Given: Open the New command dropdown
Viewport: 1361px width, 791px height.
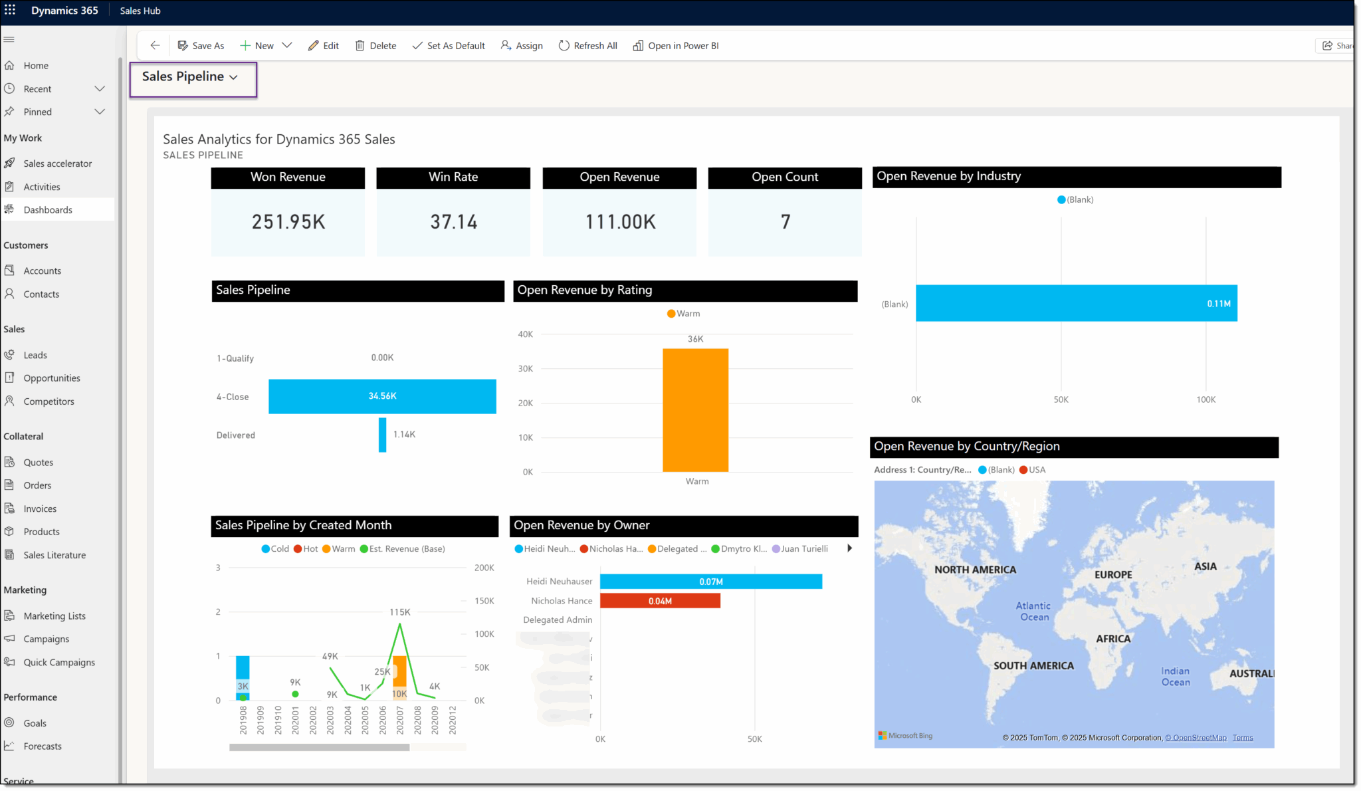Looking at the screenshot, I should pos(288,45).
